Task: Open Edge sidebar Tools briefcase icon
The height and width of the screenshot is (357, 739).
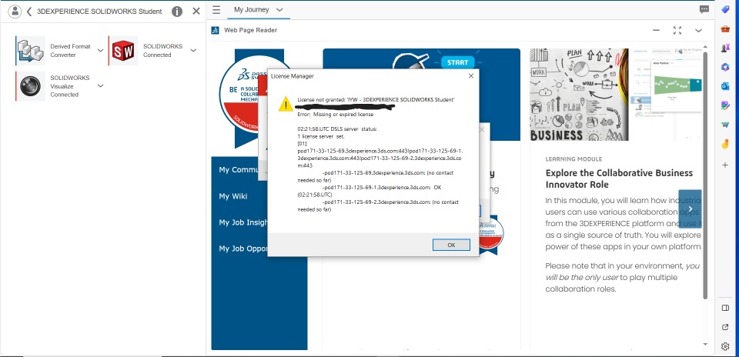Action: tap(725, 28)
